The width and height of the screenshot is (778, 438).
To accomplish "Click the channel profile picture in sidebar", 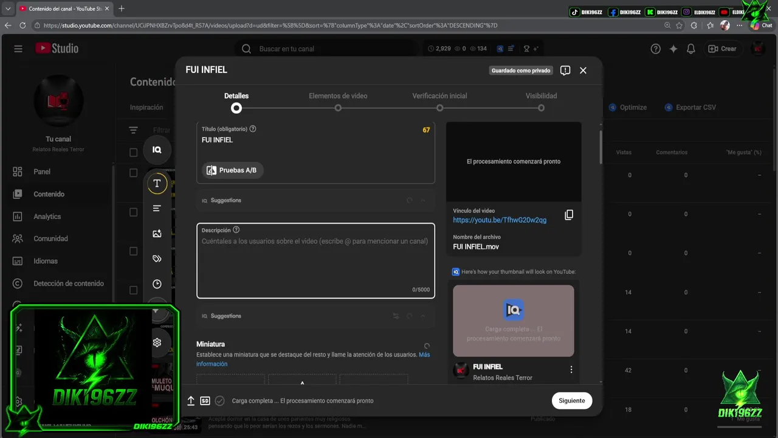I will pyautogui.click(x=58, y=100).
